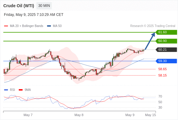The image size is (178, 120).
Task: Click the blue 59.30 pivot price tag
Action: (x=166, y=61)
